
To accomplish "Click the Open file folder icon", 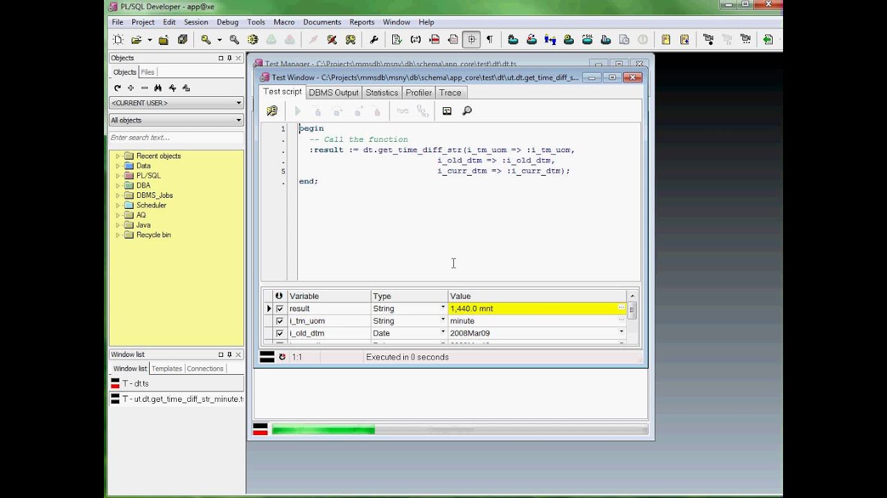I will [x=137, y=40].
